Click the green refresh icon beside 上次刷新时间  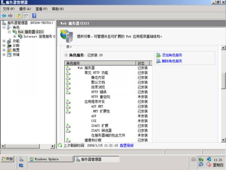pos(60,145)
